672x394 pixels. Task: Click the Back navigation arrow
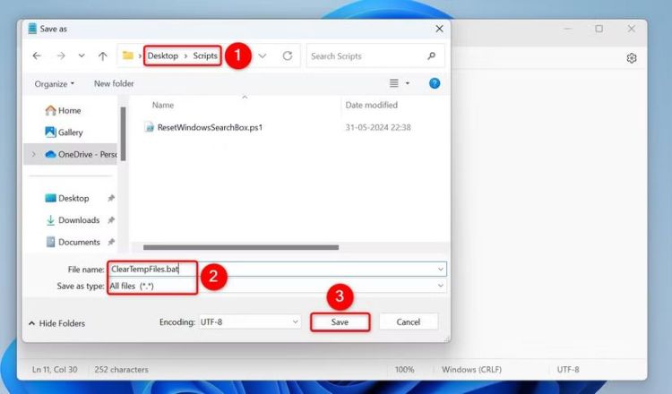click(37, 56)
